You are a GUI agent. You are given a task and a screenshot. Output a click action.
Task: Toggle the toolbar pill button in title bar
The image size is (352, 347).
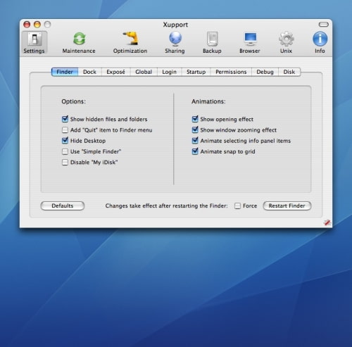click(x=323, y=25)
